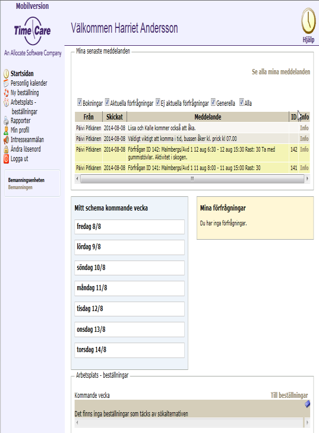Click the beställningar scrollbar left arrow
Screen dimensions: 319x433
tap(77, 422)
